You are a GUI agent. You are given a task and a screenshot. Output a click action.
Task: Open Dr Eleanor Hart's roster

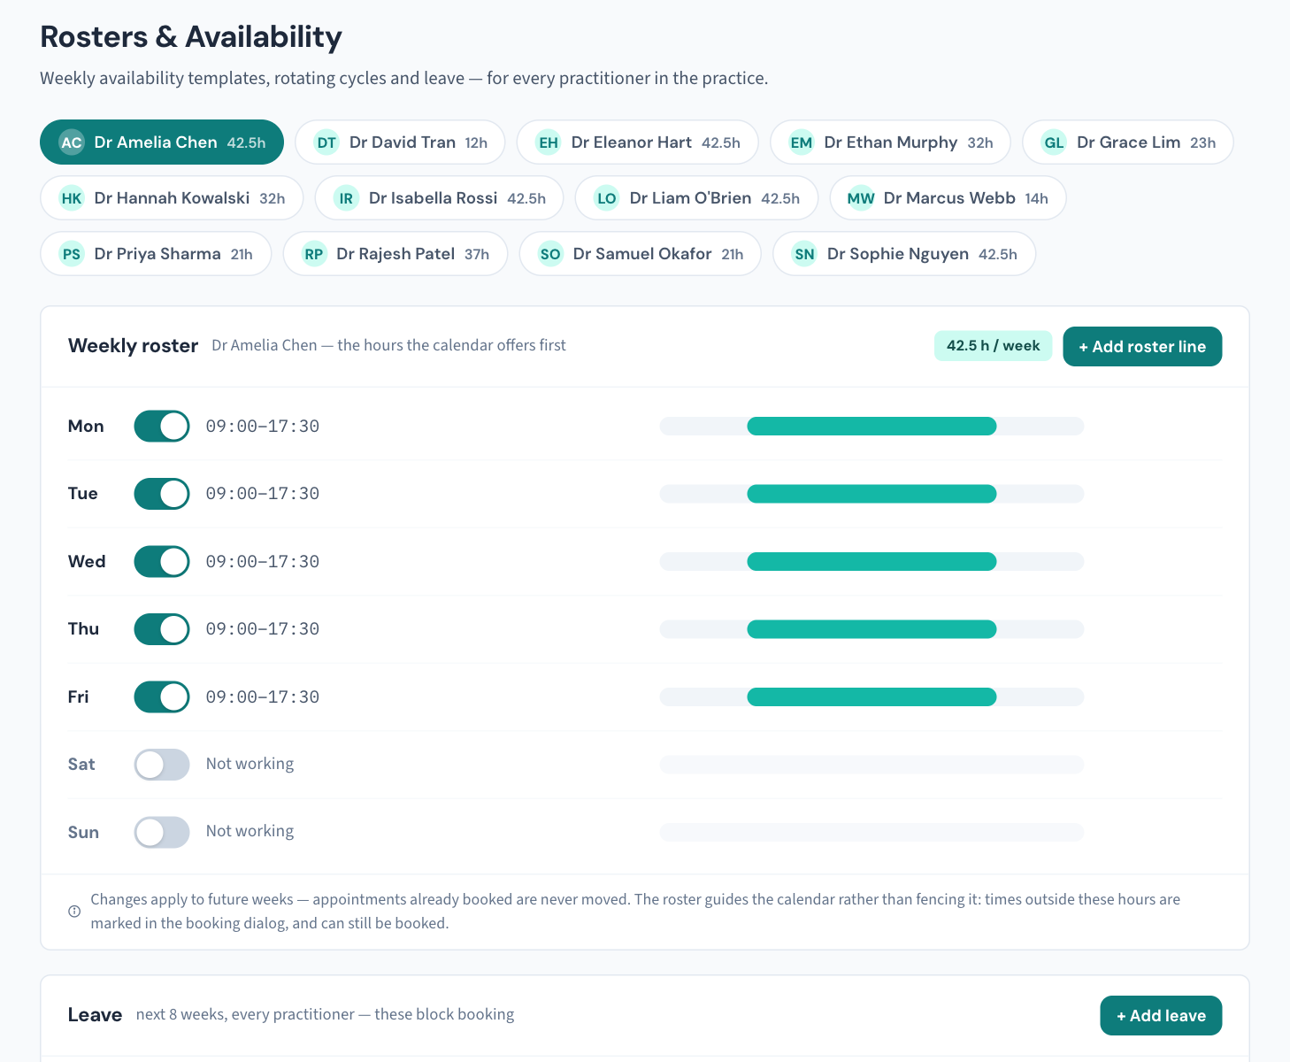point(638,142)
